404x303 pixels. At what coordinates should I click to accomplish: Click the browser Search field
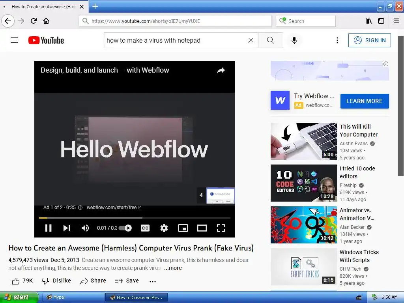point(306,21)
